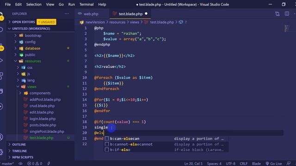Open singlePost.blade.php in explorer
Image resolution: width=296 pixels, height=166 pixels.
(x=47, y=131)
